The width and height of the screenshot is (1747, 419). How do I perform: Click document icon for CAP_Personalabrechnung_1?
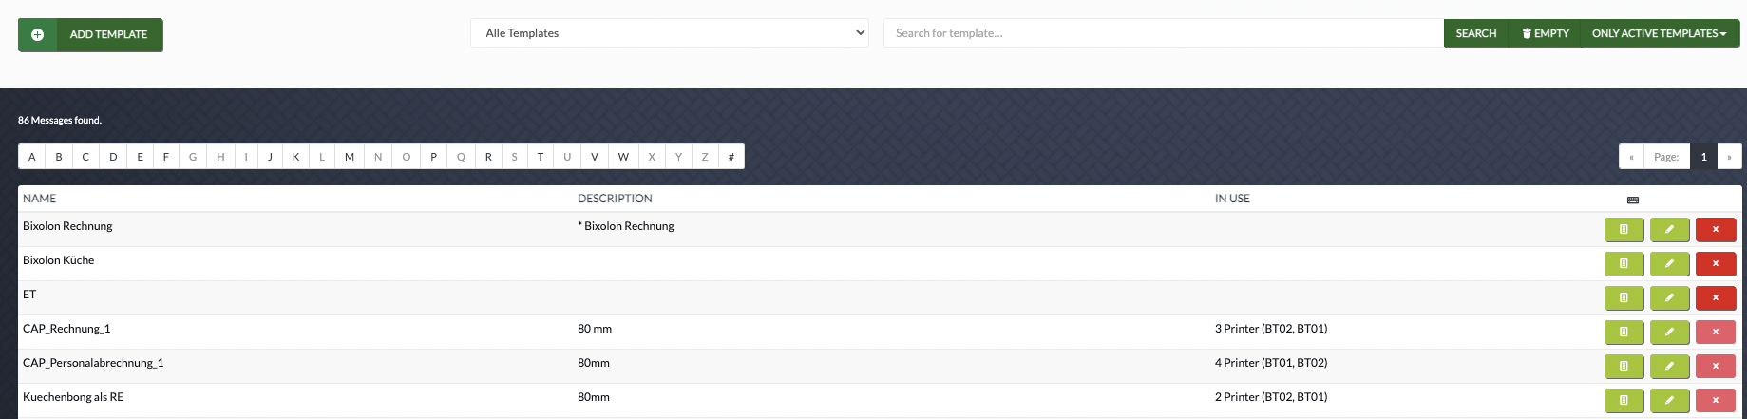(x=1624, y=367)
